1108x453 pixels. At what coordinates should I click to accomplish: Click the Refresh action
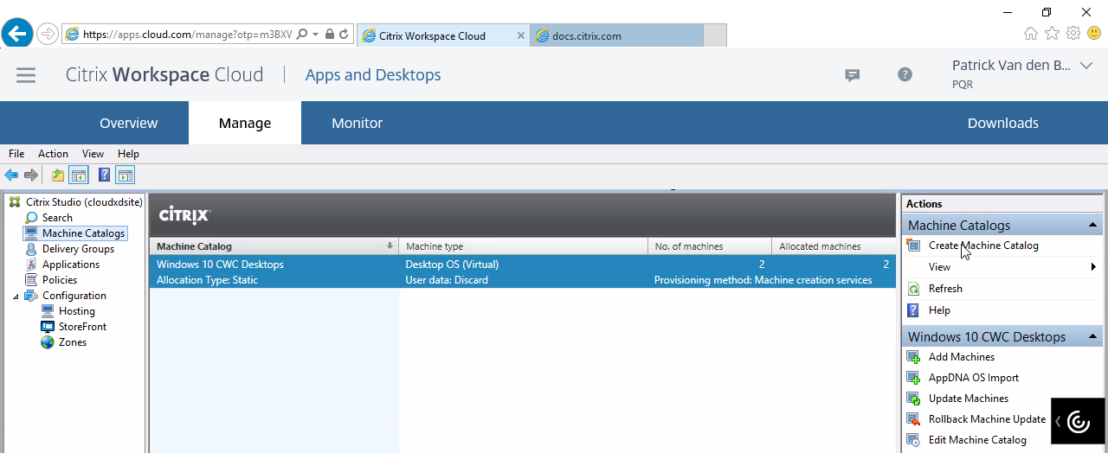coord(945,289)
